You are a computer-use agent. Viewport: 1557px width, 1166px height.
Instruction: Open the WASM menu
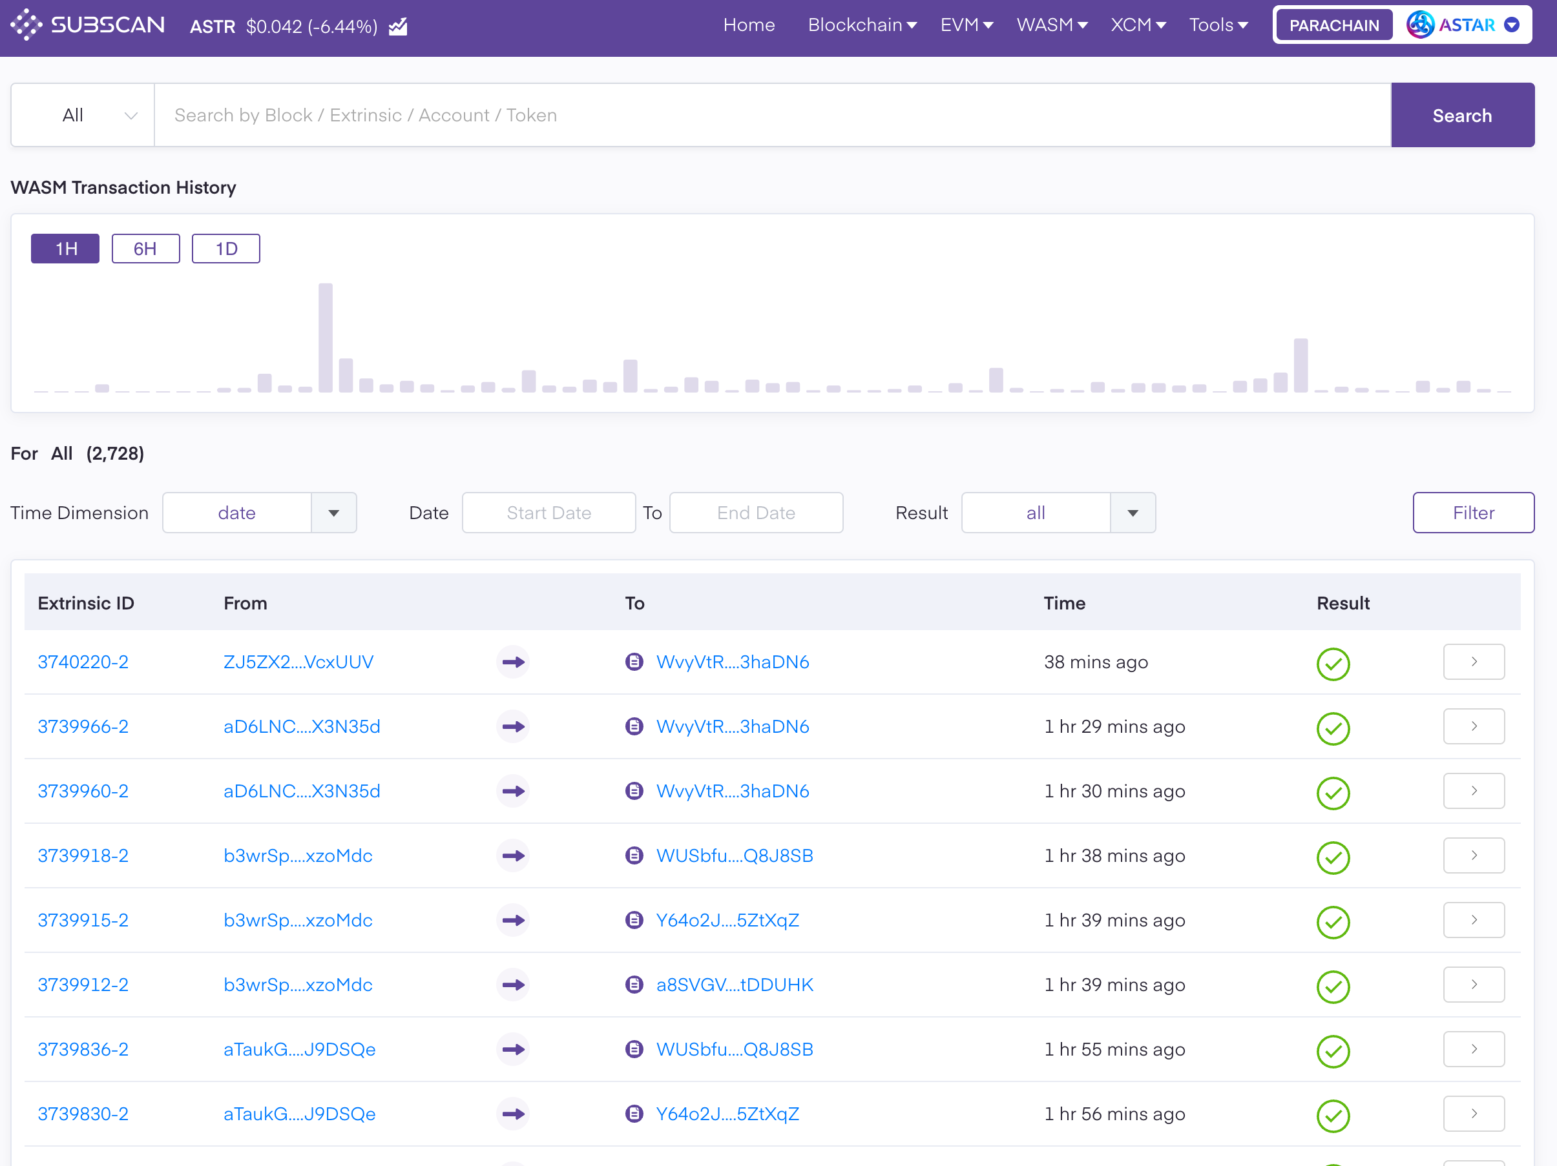1052,25
